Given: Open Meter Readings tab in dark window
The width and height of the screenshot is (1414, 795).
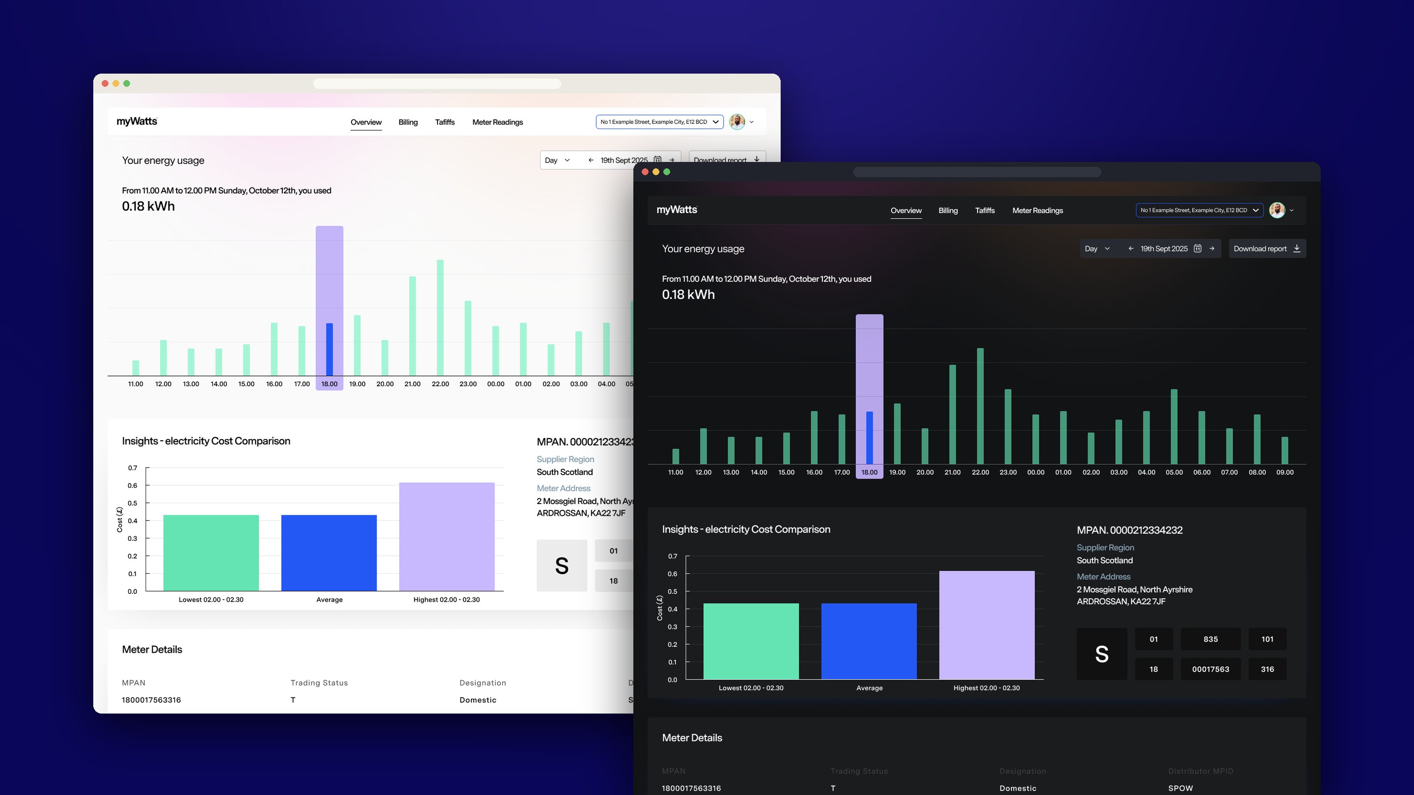Looking at the screenshot, I should click(1037, 210).
